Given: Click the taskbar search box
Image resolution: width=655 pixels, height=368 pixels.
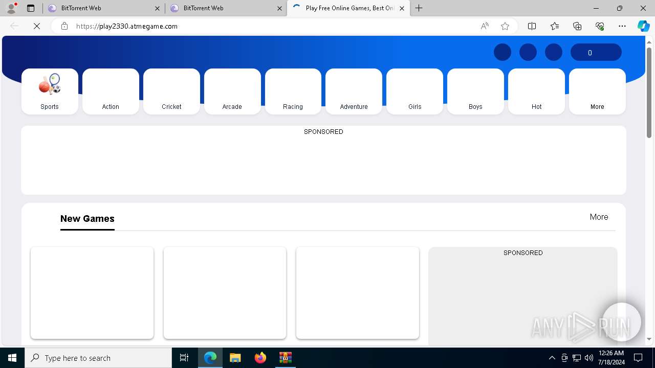Looking at the screenshot, I should [x=98, y=358].
